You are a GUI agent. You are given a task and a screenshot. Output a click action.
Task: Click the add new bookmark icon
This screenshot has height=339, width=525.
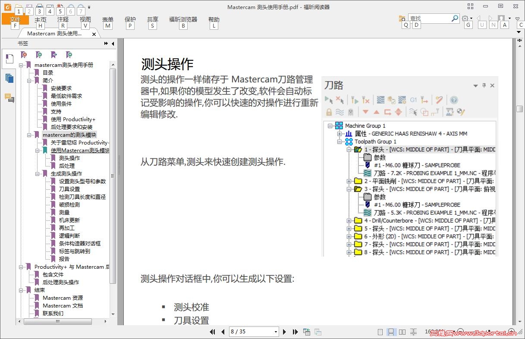point(39,55)
